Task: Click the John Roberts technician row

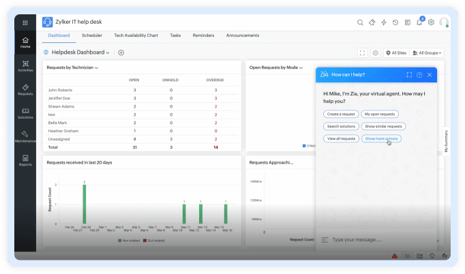Action: pos(142,90)
